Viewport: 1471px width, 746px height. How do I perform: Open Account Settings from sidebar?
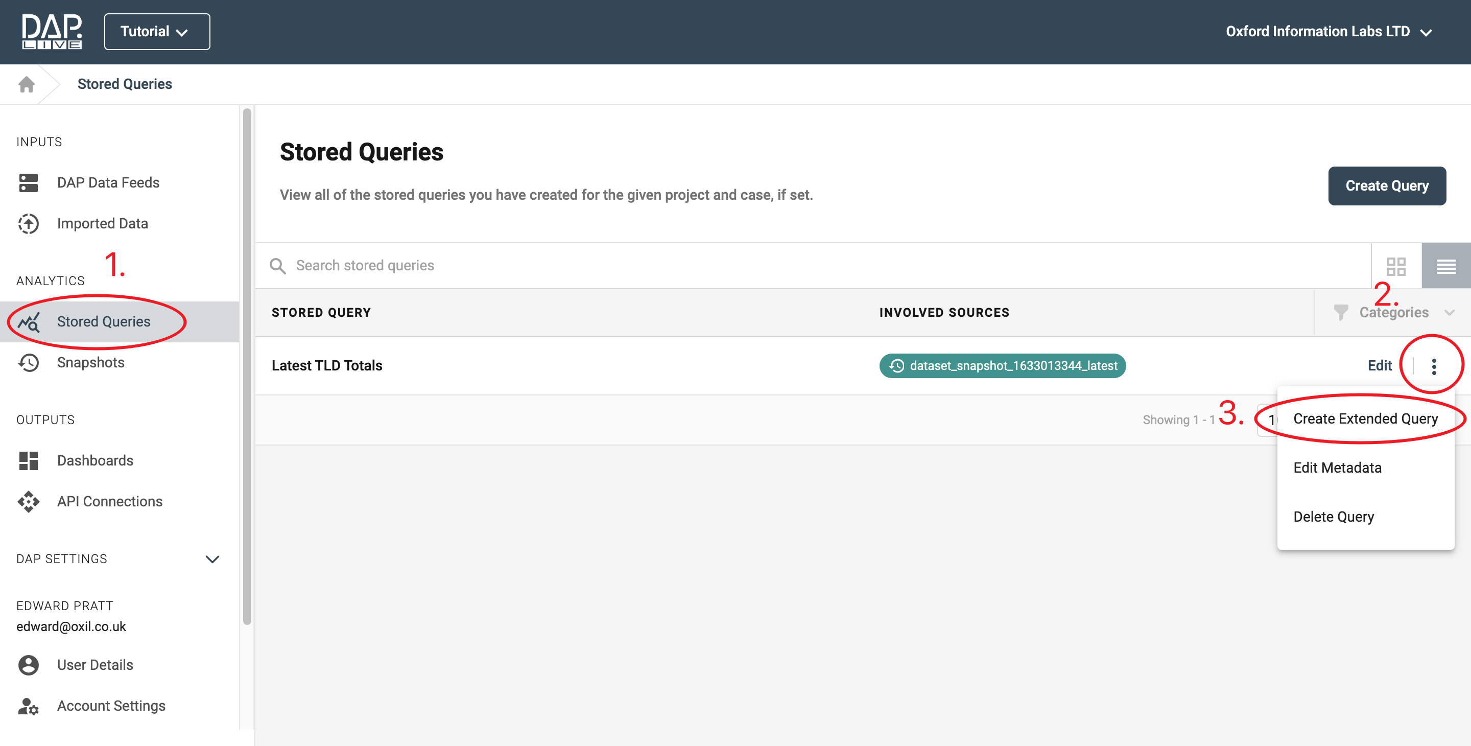111,706
